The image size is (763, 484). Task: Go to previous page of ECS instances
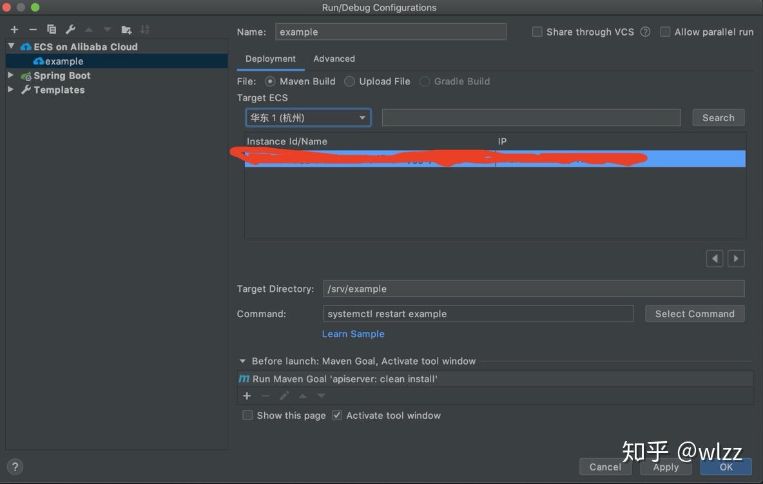tap(714, 258)
